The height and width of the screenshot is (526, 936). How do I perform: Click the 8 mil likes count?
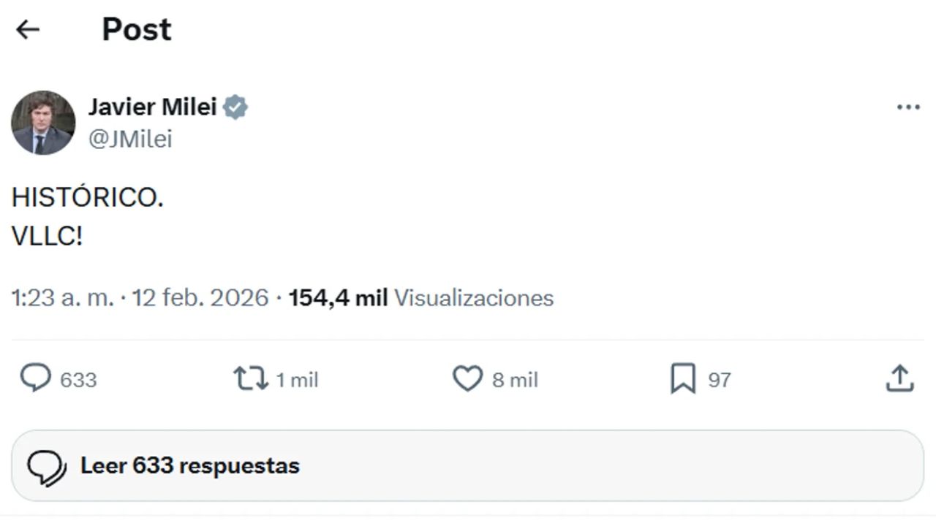515,380
